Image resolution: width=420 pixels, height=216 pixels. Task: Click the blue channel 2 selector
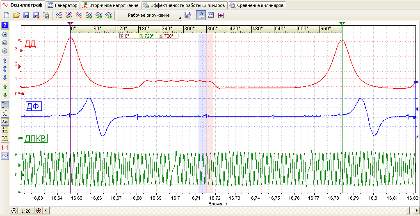pyautogui.click(x=5, y=25)
